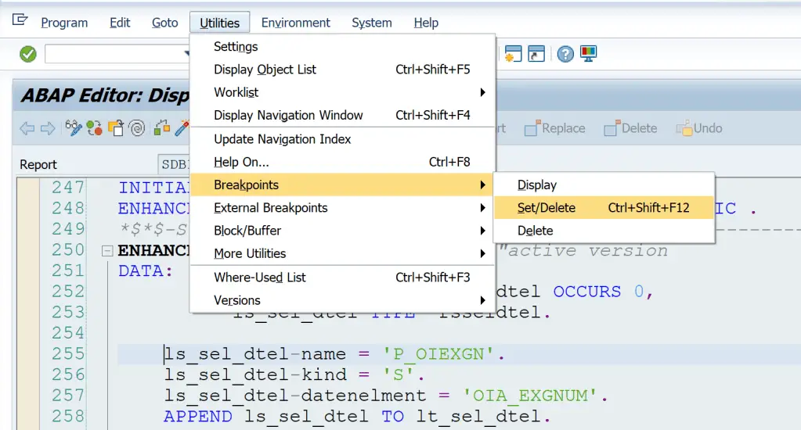Screen dimensions: 801x430
Task: Click the Create New Session icon
Action: pos(513,54)
